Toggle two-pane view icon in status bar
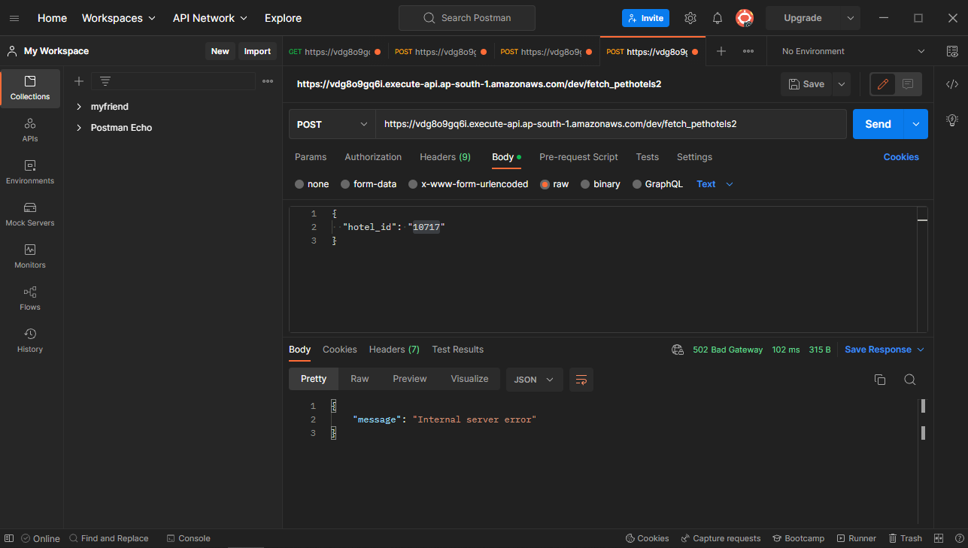 pos(939,538)
